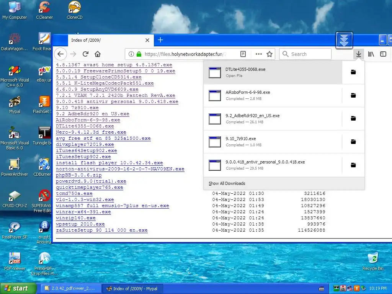
Task: Click the zaSuiteSetup_90_114_000_en.exe link
Action: 102,230
